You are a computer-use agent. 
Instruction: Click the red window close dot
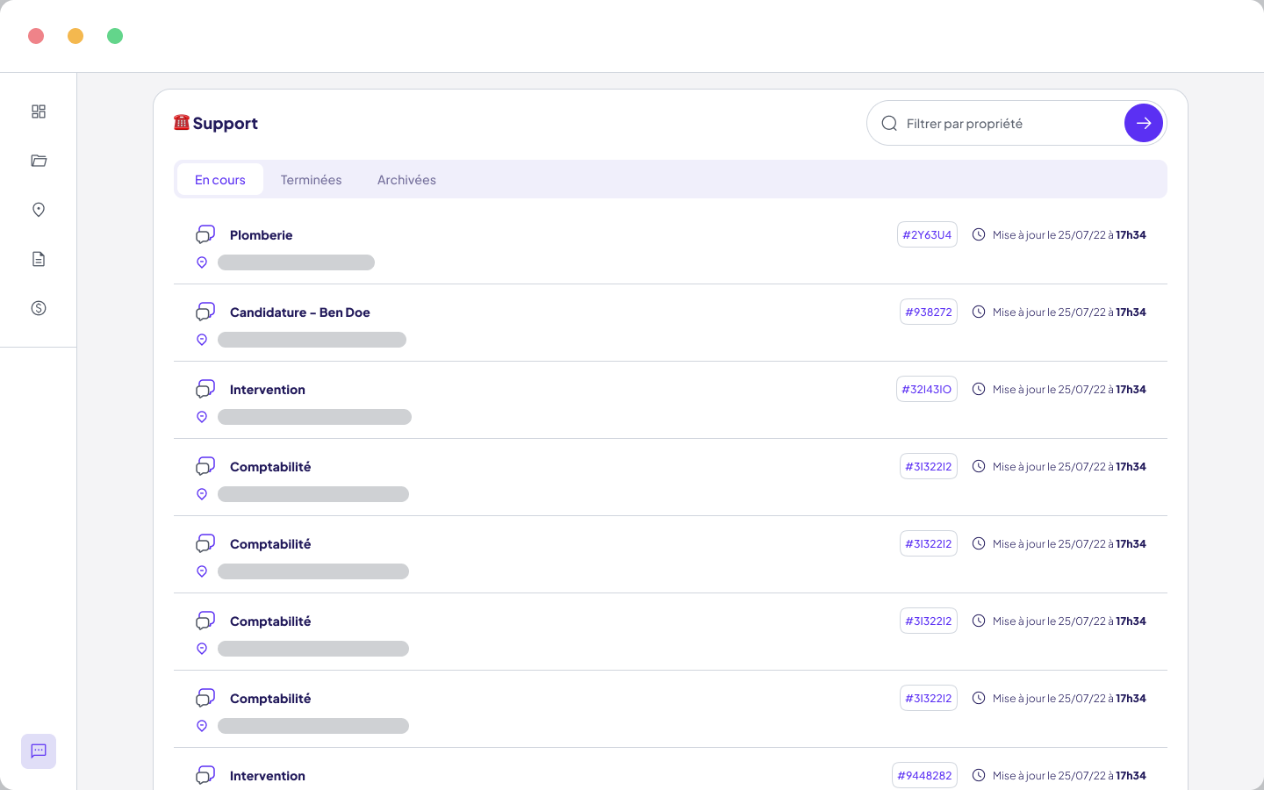pos(36,36)
